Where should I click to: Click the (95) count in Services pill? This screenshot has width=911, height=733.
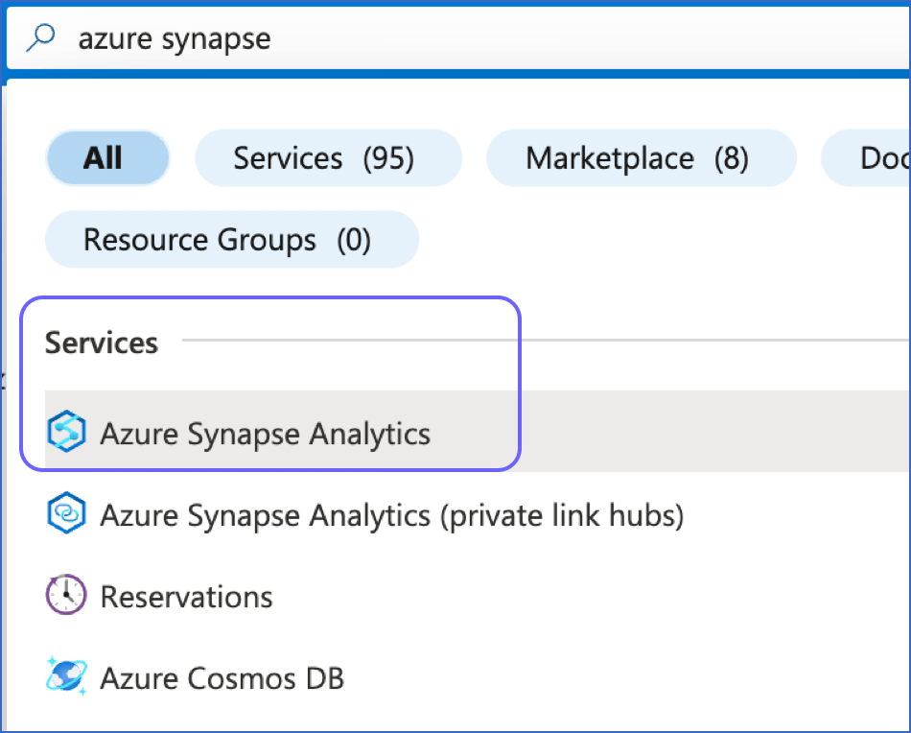point(388,157)
